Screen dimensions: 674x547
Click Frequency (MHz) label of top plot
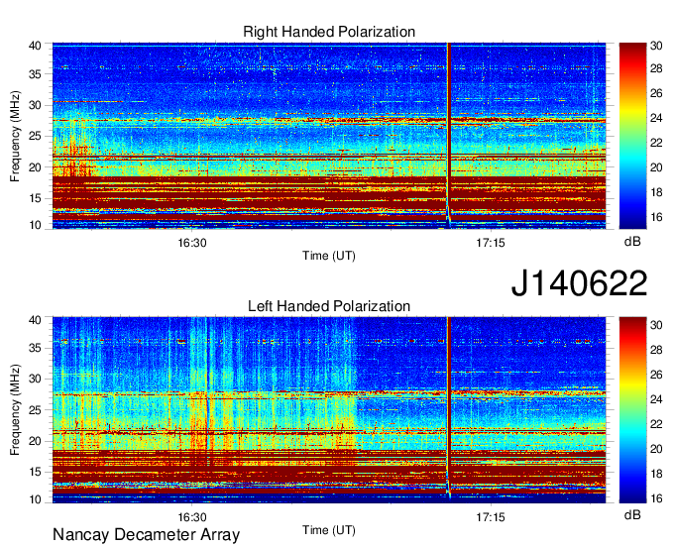pyautogui.click(x=15, y=136)
